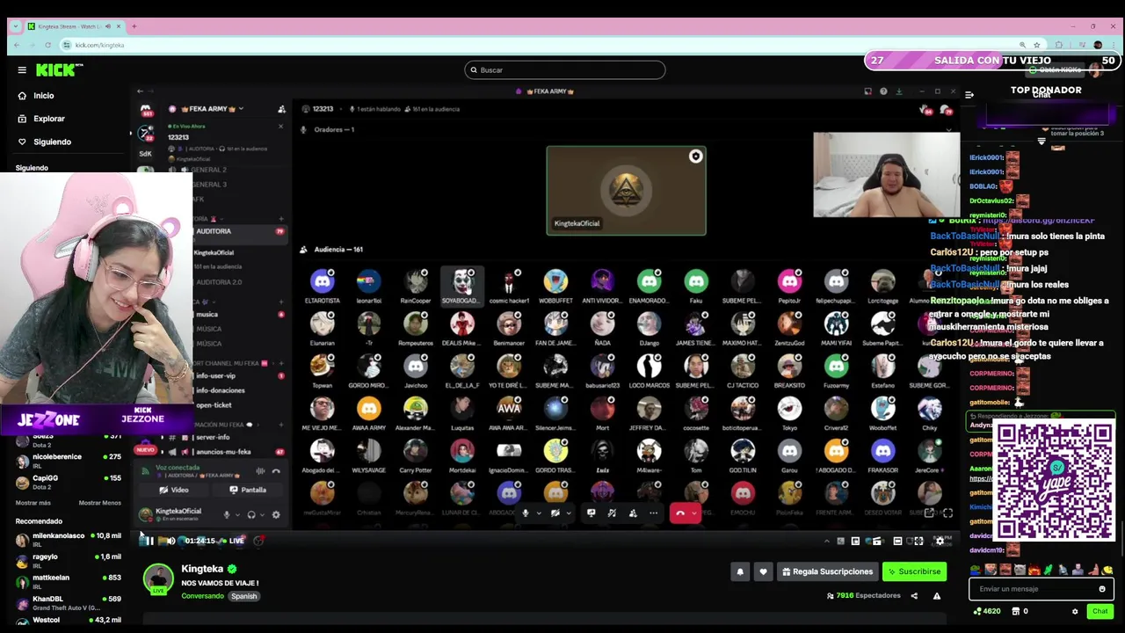Image resolution: width=1125 pixels, height=633 pixels.
Task: Open the anuncios-mu-feka channel
Action: click(x=223, y=452)
